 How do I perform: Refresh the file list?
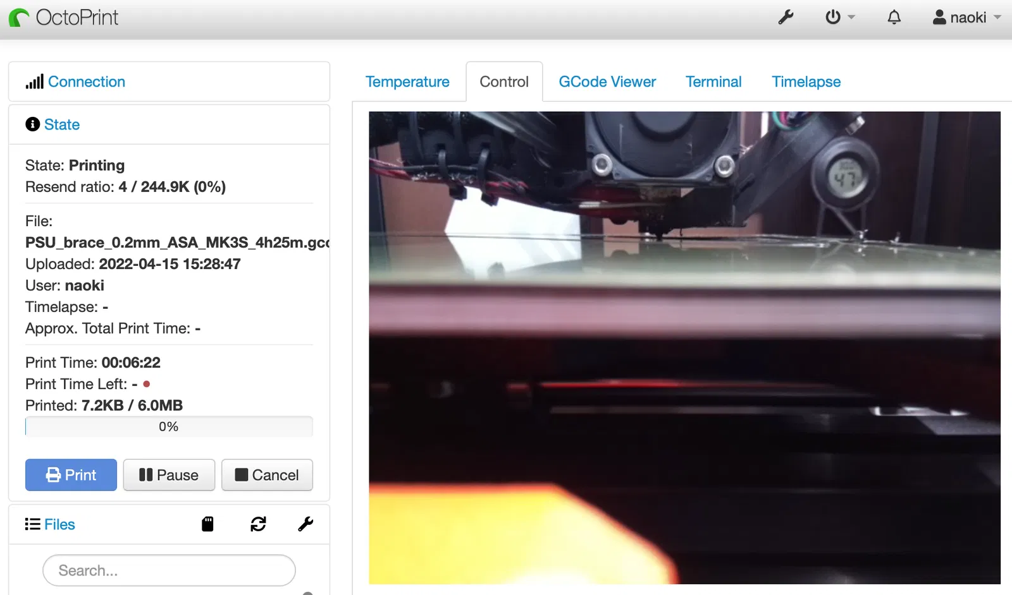click(258, 524)
